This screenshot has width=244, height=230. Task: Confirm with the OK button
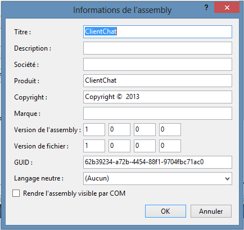tap(165, 211)
